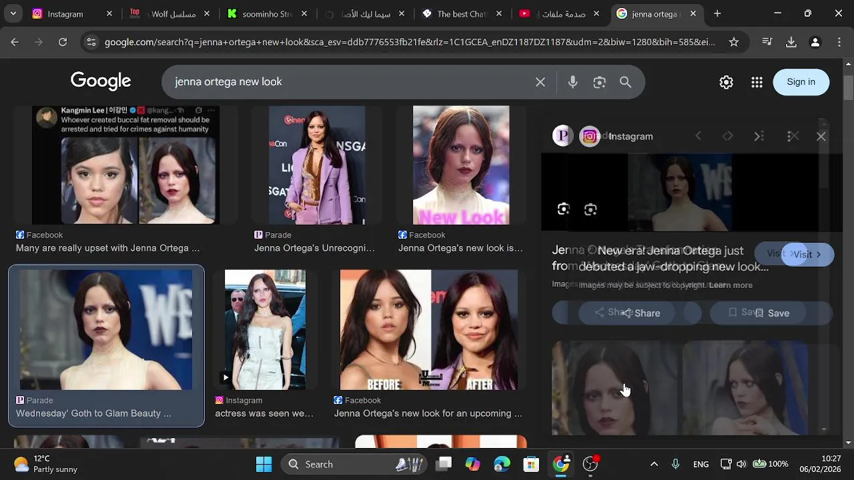Open the Kangmin Lee tweet thumbnail
Screen dimensions: 854x480
pos(125,165)
